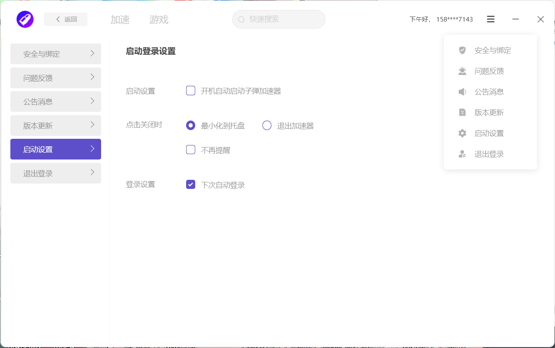Switch to the 加速 tab

click(120, 19)
